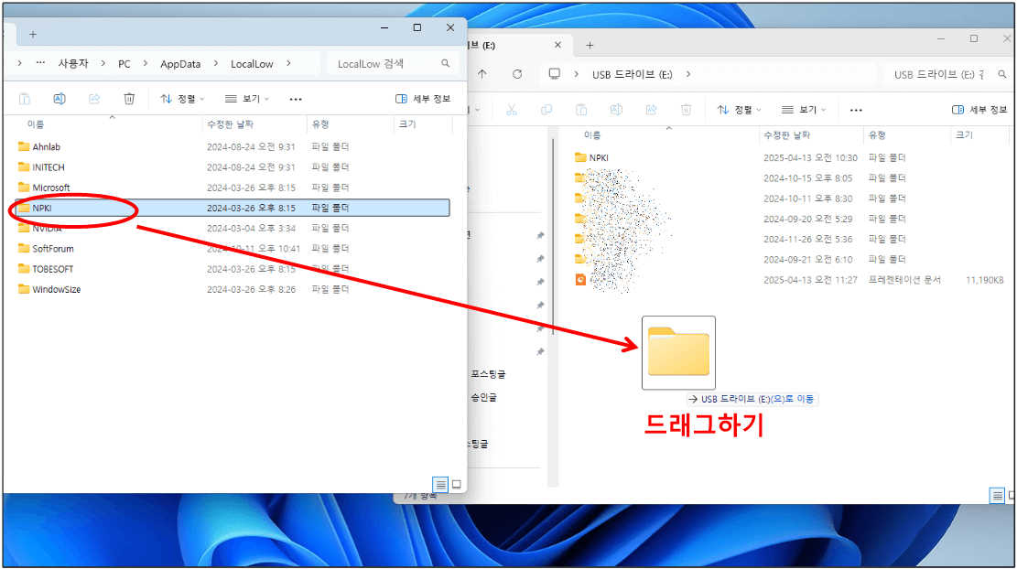Select SoftForum folder
Viewport: 1017px width, 569px height.
point(233,248)
